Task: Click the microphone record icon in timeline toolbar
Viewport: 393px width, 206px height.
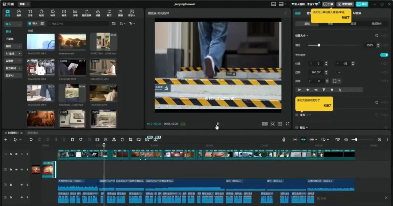Action: click(284, 140)
